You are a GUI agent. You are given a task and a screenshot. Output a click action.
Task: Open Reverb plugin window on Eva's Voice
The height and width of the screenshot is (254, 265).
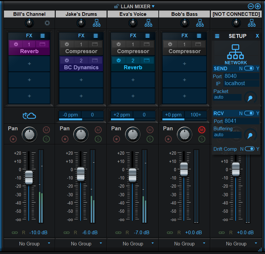tap(147, 60)
